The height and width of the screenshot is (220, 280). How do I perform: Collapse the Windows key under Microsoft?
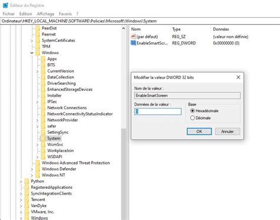click(32, 52)
